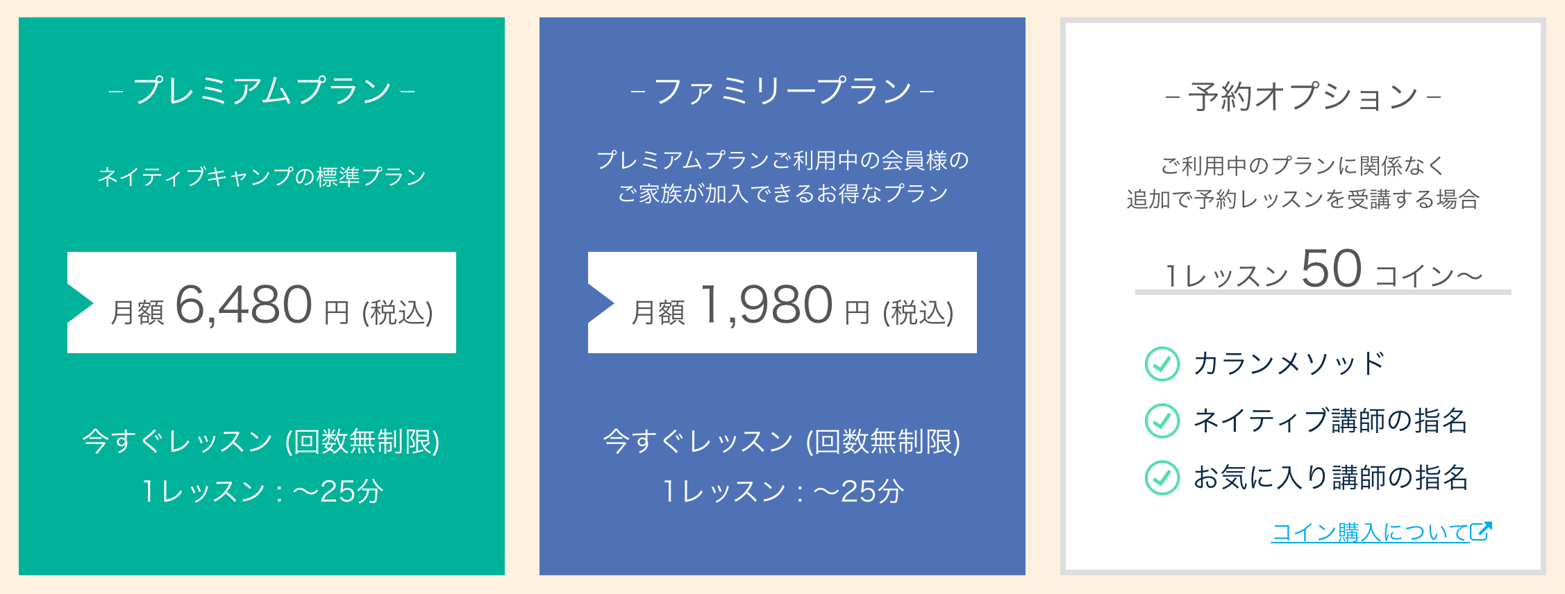Viewport: 1565px width, 594px height.
Task: Click the カランメソッド list item text
Action: point(1289,364)
